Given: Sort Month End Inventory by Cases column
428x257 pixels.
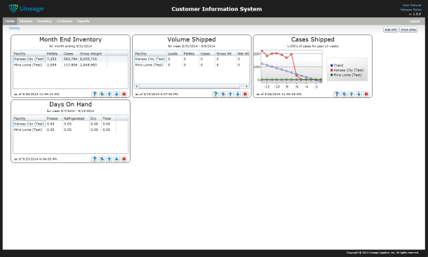Looking at the screenshot, I should tap(71, 53).
